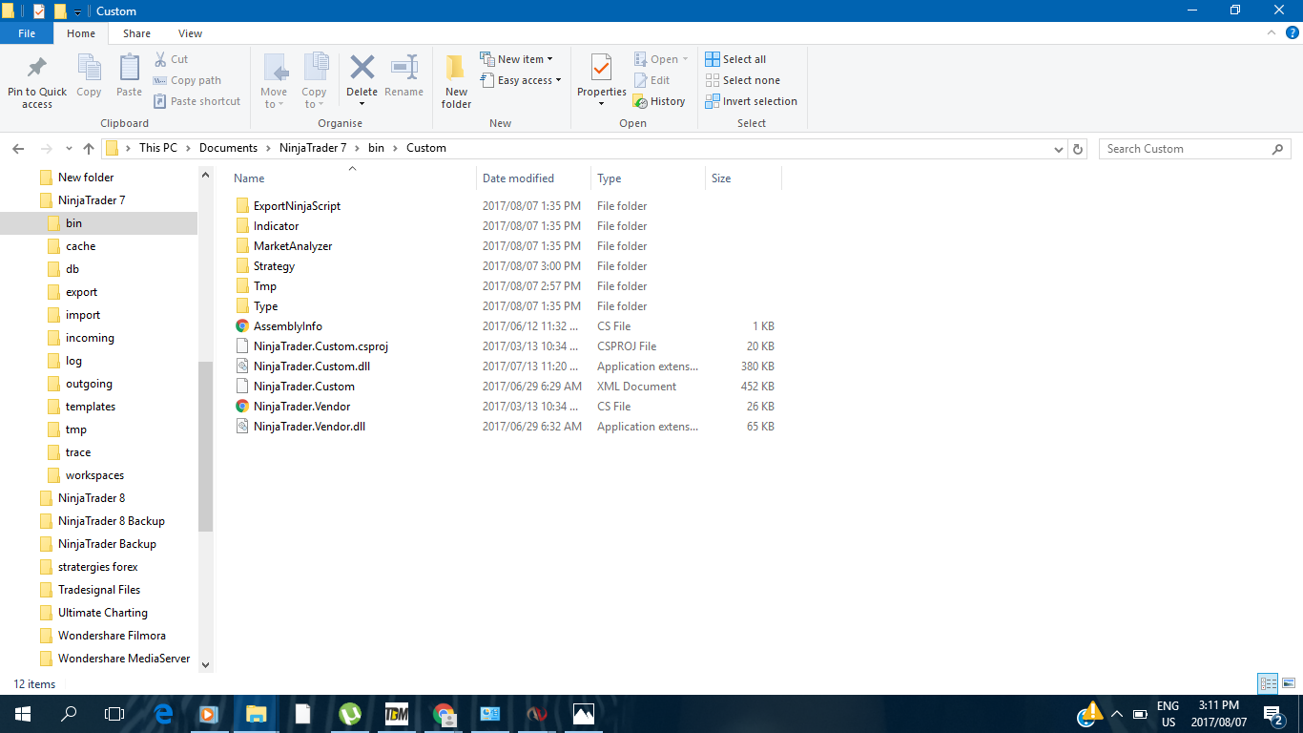Image resolution: width=1303 pixels, height=733 pixels.
Task: Click the Copy icon in Clipboard group
Action: click(89, 75)
